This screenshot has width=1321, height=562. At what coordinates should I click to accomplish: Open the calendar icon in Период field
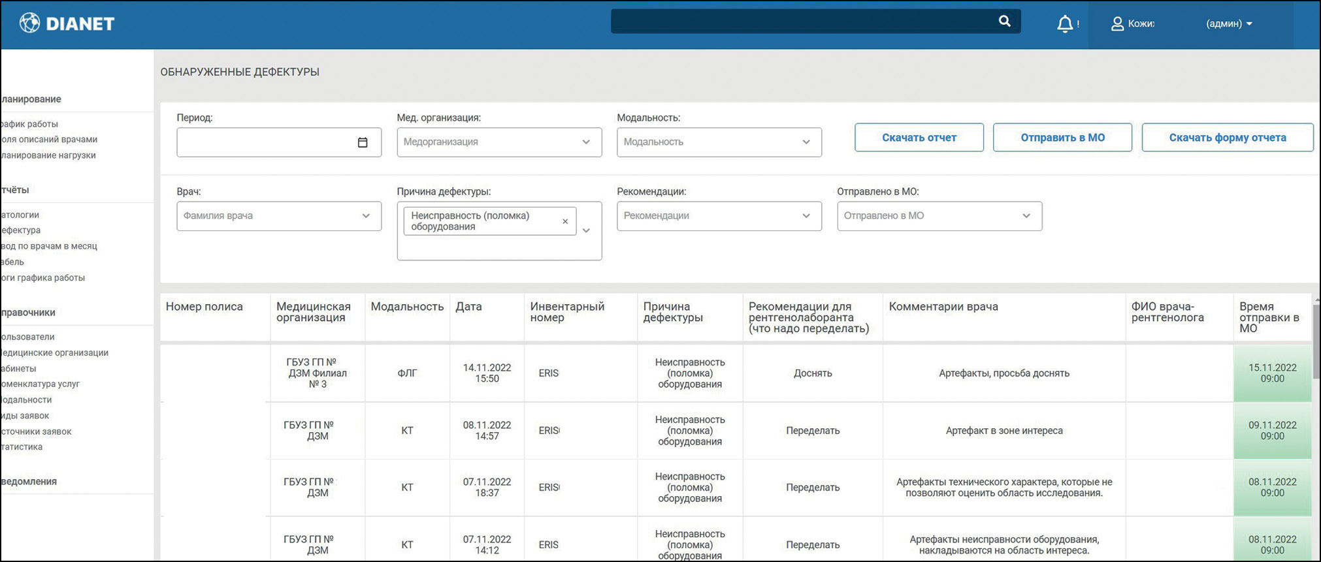(363, 142)
